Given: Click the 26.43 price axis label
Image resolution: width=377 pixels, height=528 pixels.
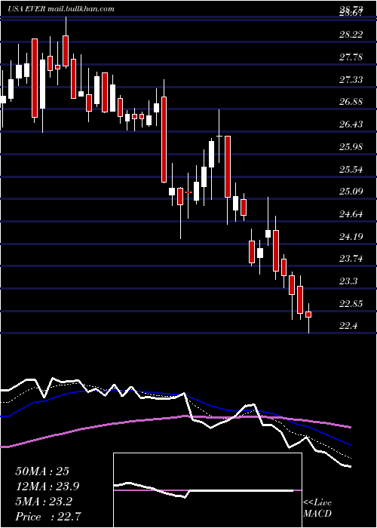Looking at the screenshot, I should (351, 124).
